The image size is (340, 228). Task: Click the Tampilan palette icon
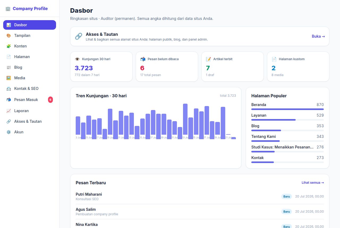pyautogui.click(x=9, y=36)
